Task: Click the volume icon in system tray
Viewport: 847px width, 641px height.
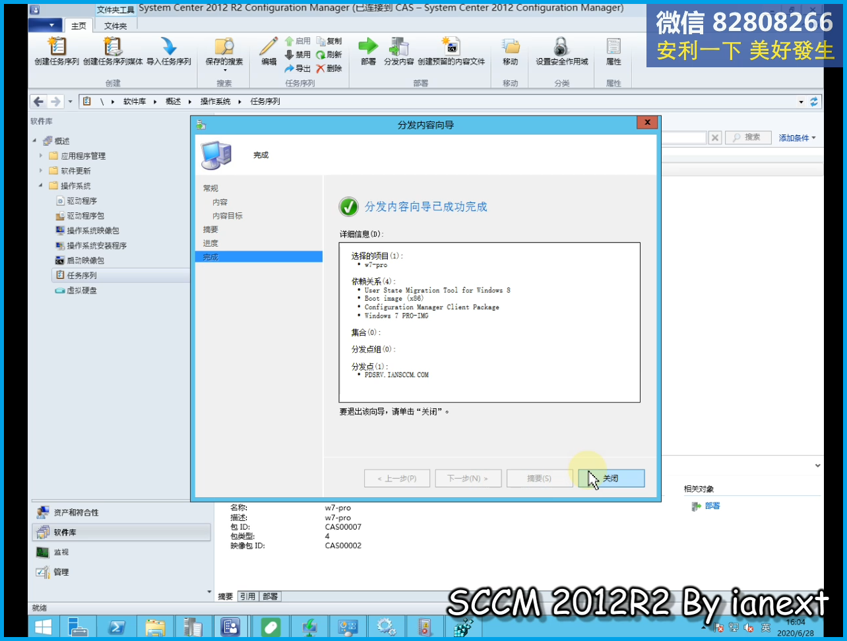Action: [x=748, y=627]
